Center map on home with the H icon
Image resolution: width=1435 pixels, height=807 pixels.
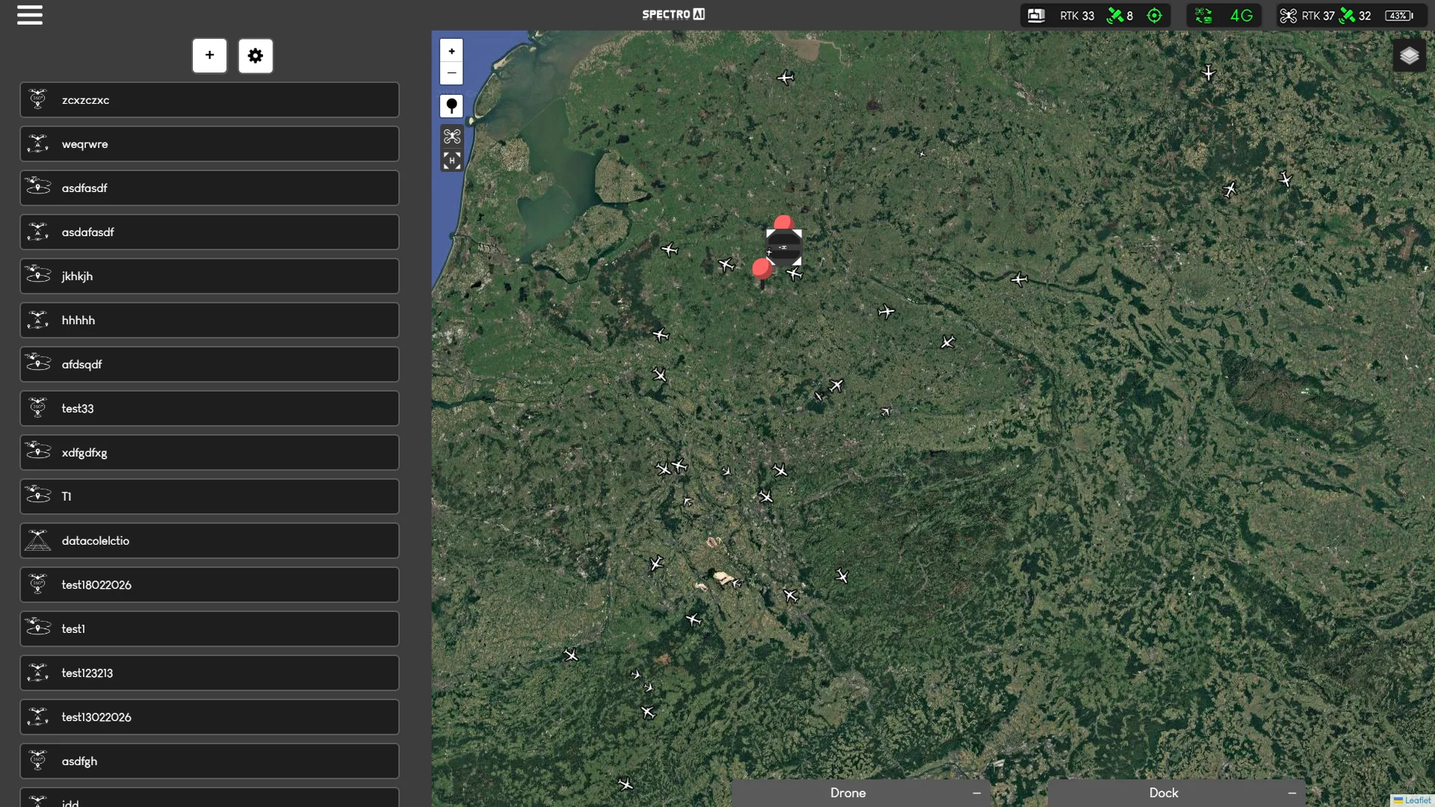pyautogui.click(x=451, y=161)
